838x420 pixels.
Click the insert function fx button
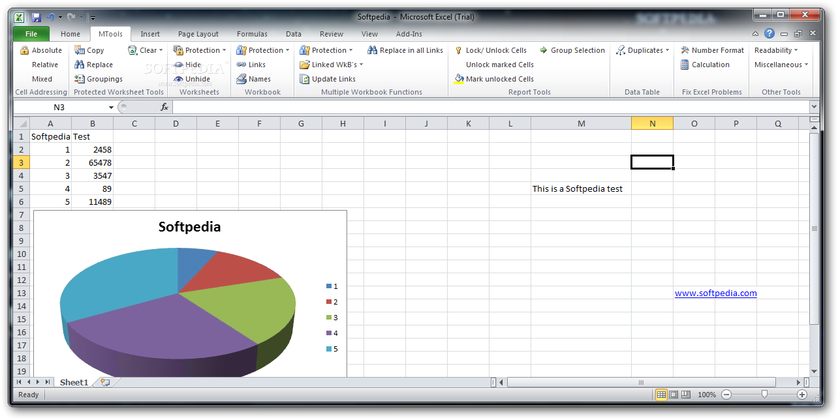(x=164, y=107)
